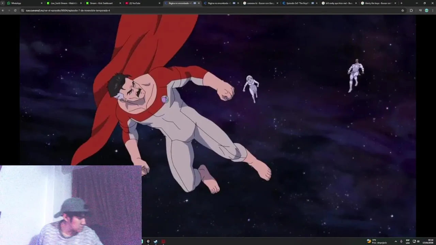
Task: Open the browser extensions puzzle icon
Action: pyautogui.click(x=411, y=11)
